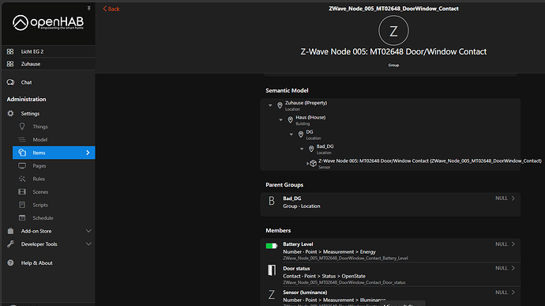Screen dimensions: 545x306
Task: Click the Things lightbulb icon
Action: click(22, 127)
